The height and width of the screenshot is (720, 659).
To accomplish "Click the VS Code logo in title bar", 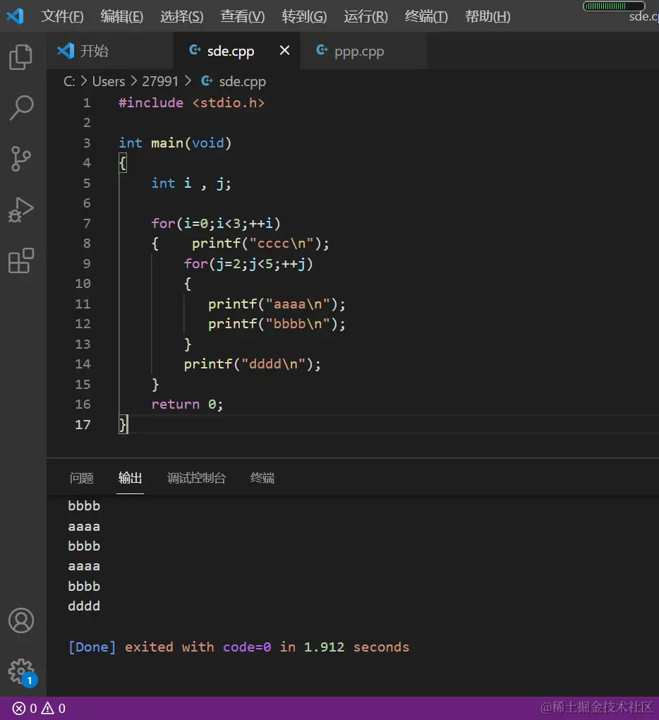I will pos(15,16).
